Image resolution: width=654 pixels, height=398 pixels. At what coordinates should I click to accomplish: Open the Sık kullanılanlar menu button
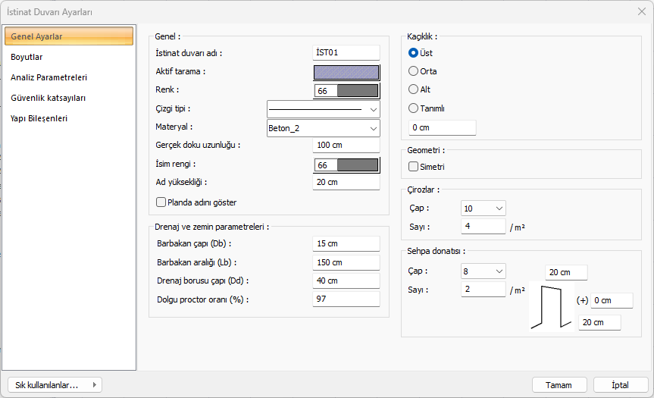point(53,385)
